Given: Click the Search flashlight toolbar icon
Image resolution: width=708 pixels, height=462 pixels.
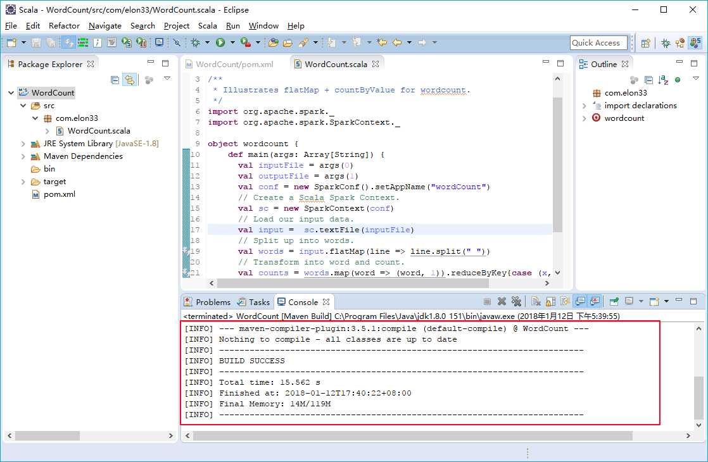Looking at the screenshot, I should (x=303, y=42).
